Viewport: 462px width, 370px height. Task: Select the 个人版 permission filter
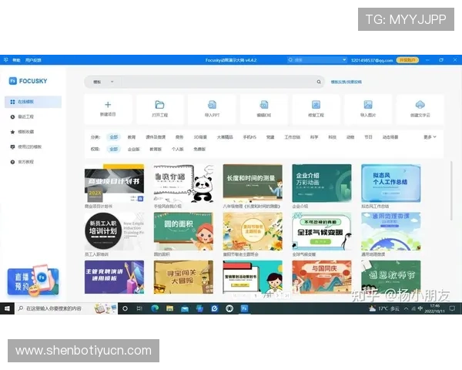tap(178, 150)
